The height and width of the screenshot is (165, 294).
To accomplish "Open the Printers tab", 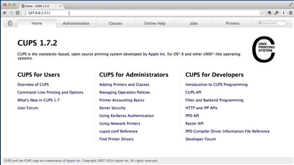I will (232, 23).
